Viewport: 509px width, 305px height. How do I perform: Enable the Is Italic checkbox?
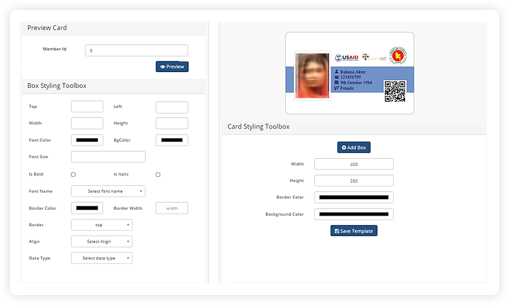click(158, 175)
